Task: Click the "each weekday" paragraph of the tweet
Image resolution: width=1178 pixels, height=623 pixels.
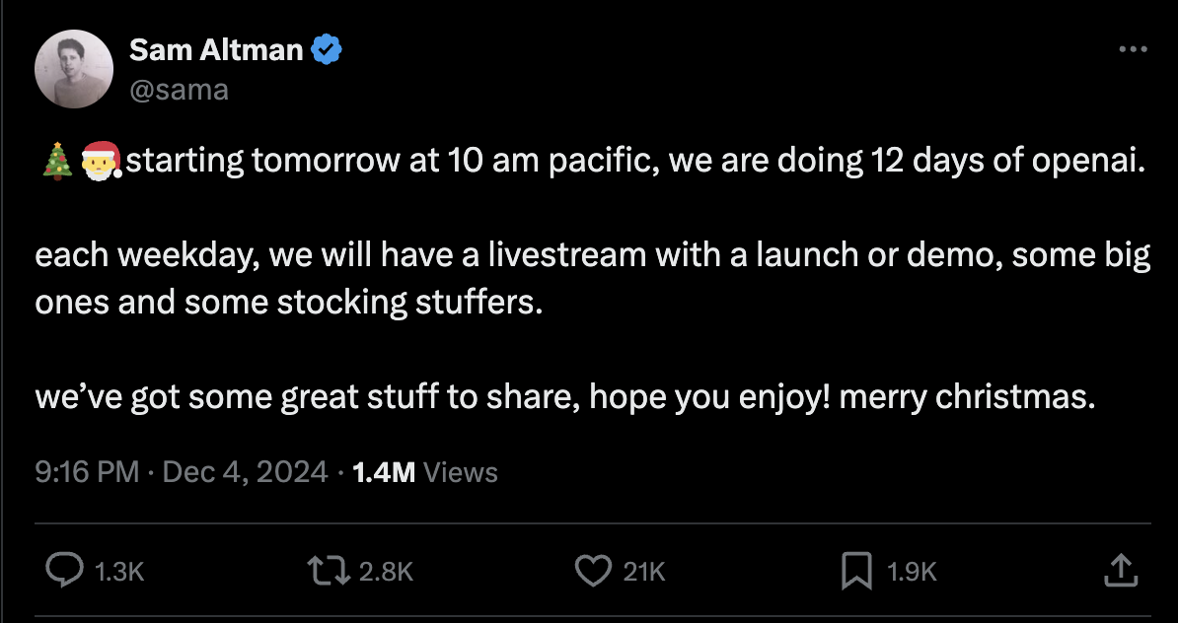Action: point(592,278)
